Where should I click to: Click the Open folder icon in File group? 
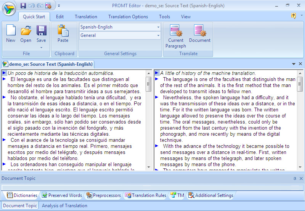tap(26, 33)
